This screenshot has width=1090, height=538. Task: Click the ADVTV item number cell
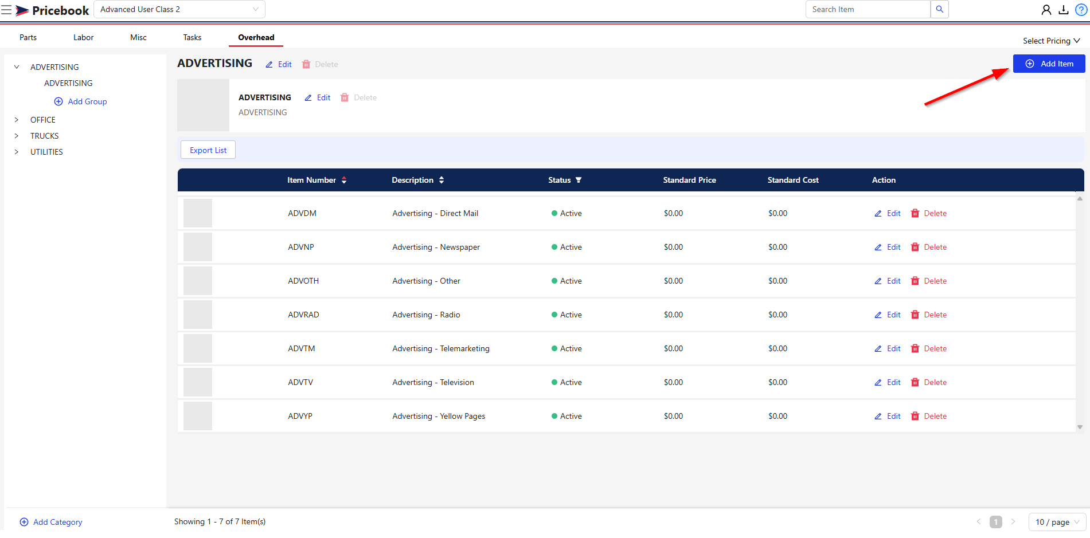tap(300, 382)
